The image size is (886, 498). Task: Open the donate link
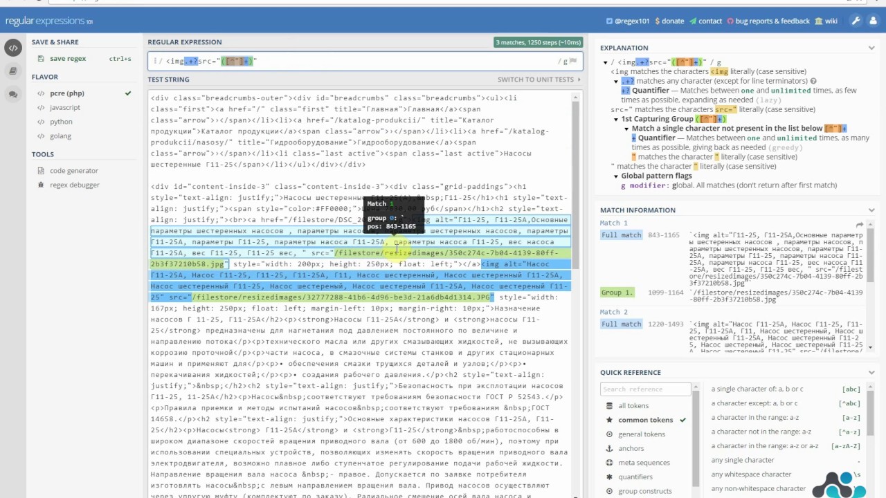click(x=669, y=21)
